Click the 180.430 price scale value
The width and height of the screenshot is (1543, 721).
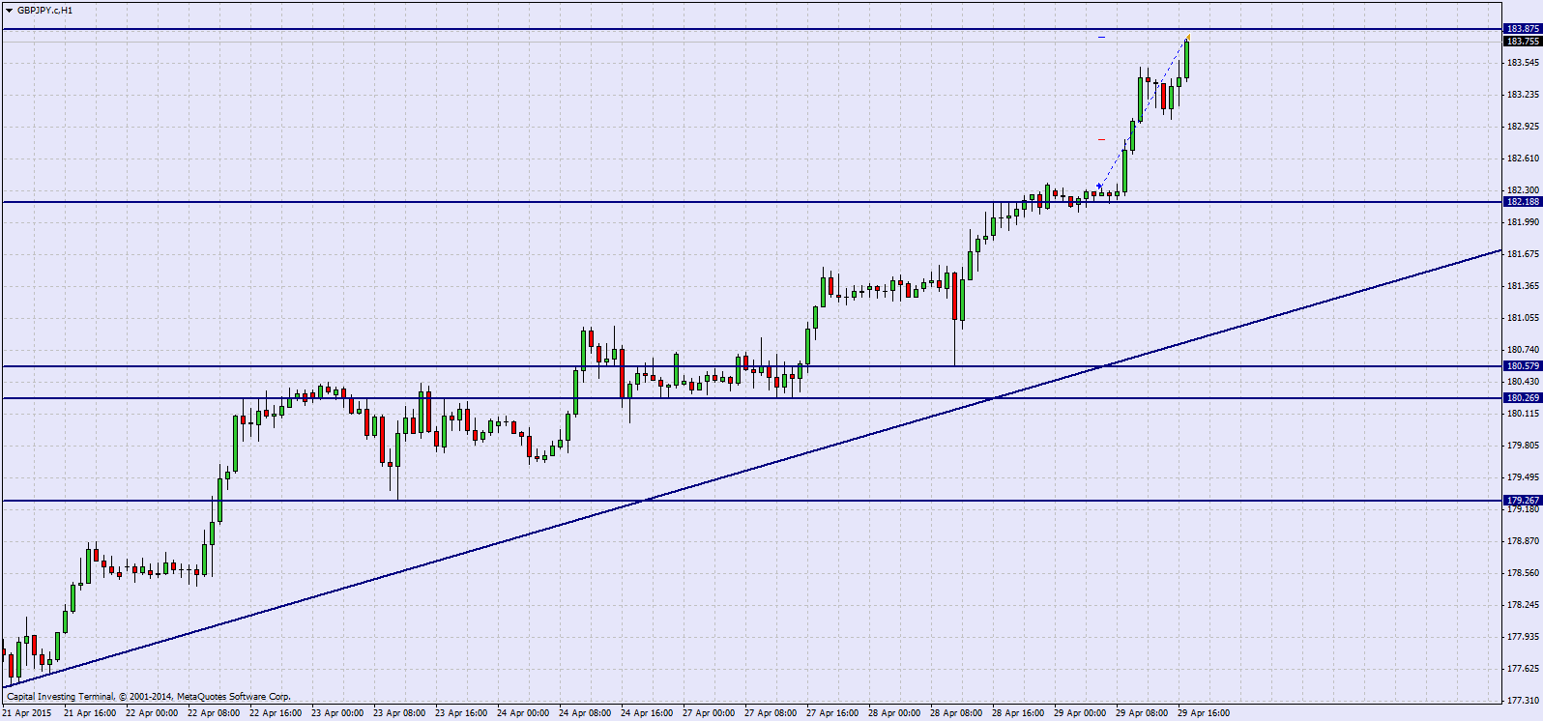[x=1523, y=382]
